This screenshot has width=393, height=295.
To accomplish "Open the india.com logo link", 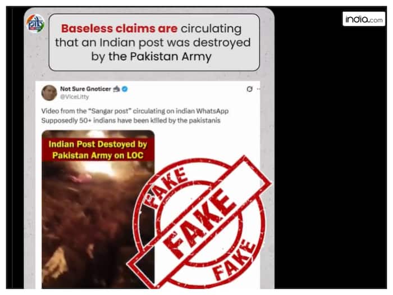I will [364, 19].
